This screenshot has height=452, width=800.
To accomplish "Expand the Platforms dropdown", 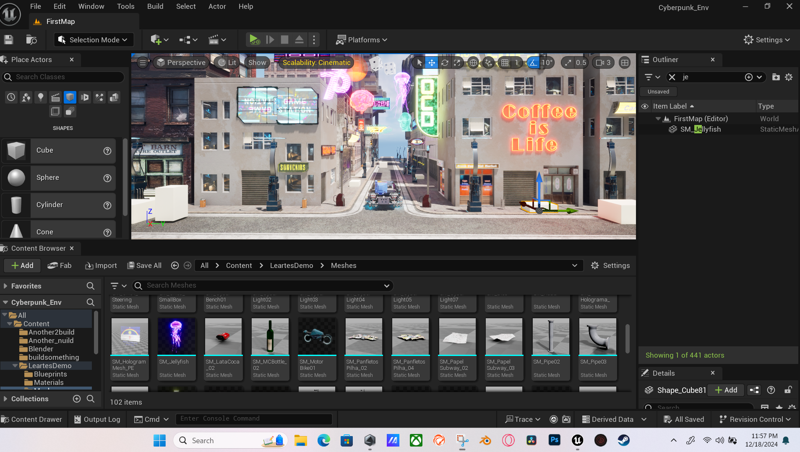I will click(x=362, y=40).
